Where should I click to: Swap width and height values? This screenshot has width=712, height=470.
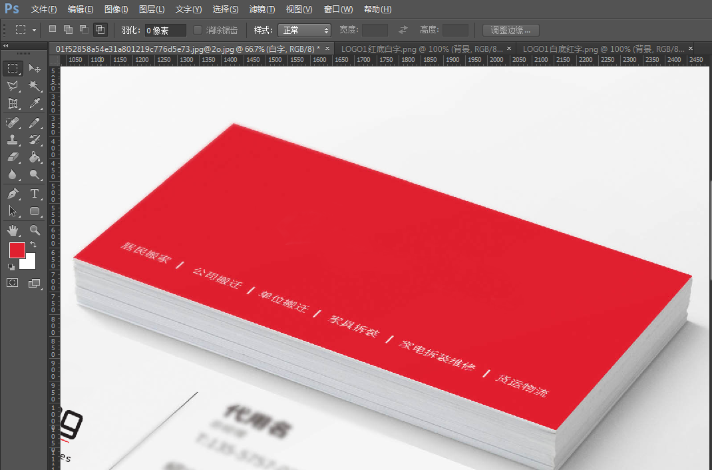pyautogui.click(x=403, y=30)
